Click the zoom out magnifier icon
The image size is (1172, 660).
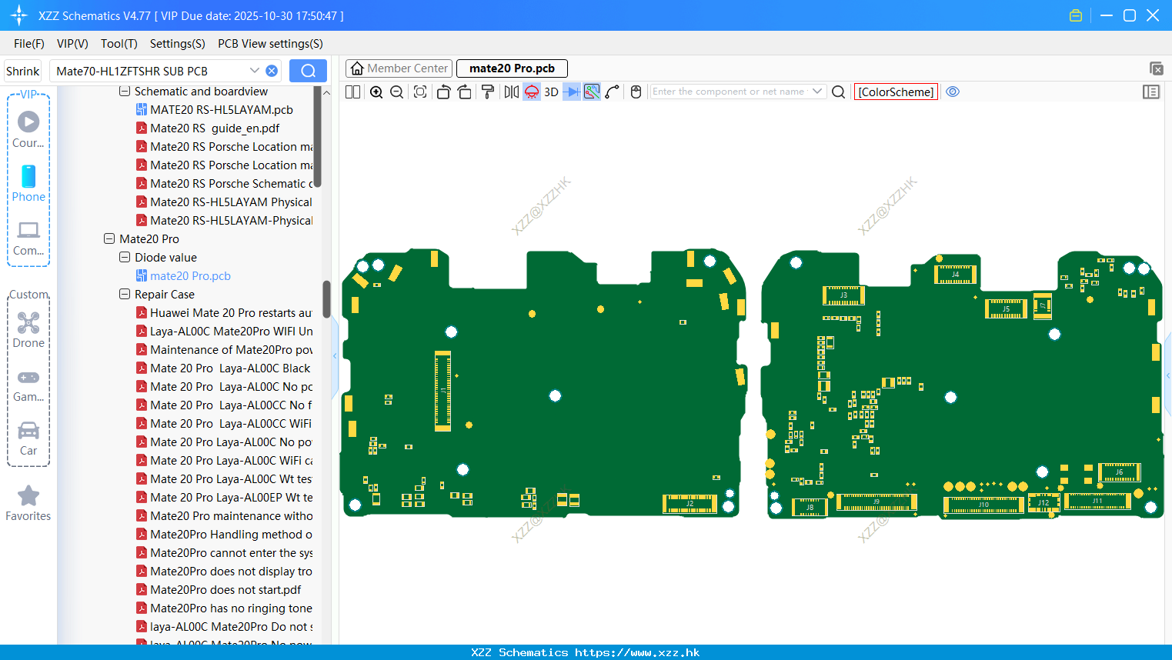click(x=397, y=92)
